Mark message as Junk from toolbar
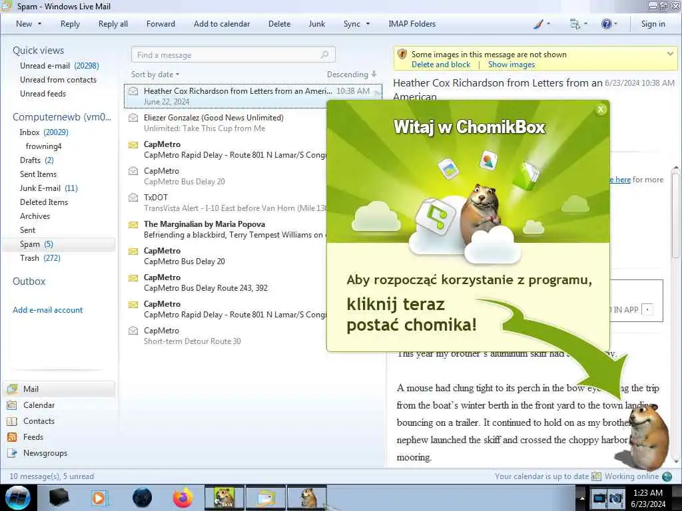This screenshot has width=682, height=511. (x=316, y=24)
